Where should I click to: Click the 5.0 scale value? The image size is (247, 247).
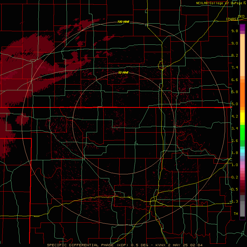[235, 104]
